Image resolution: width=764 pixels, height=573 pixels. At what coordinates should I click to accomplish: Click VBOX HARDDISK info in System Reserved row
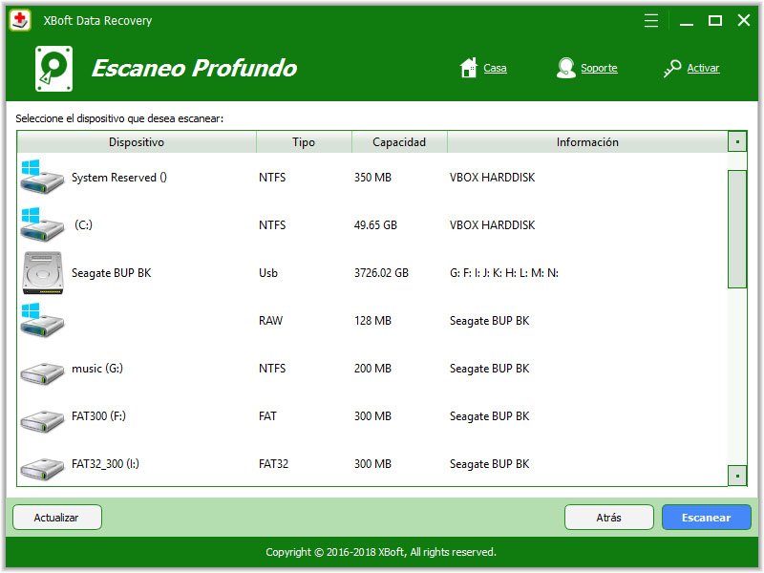click(493, 178)
